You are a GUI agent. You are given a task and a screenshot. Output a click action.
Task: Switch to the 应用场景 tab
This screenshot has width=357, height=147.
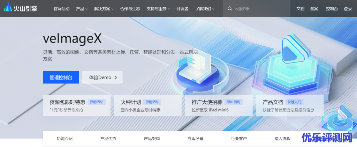195,139
